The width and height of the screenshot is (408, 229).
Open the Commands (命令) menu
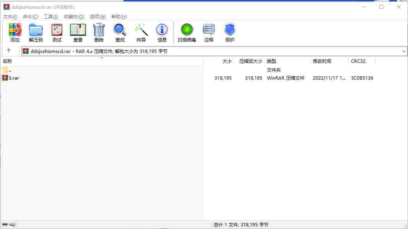pyautogui.click(x=30, y=17)
